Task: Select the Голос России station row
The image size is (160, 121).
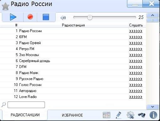Action: coord(73,85)
